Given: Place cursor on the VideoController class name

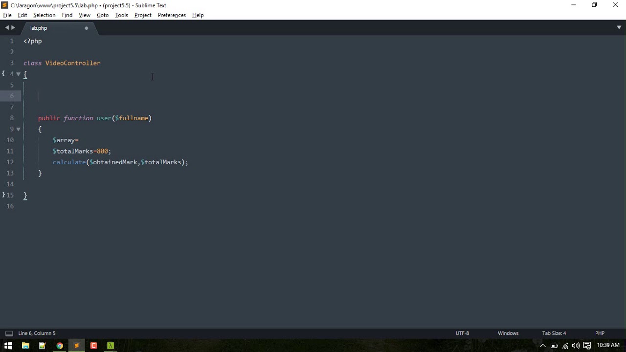Looking at the screenshot, I should pyautogui.click(x=73, y=63).
